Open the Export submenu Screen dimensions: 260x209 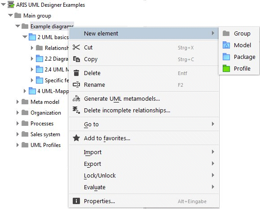[144, 164]
